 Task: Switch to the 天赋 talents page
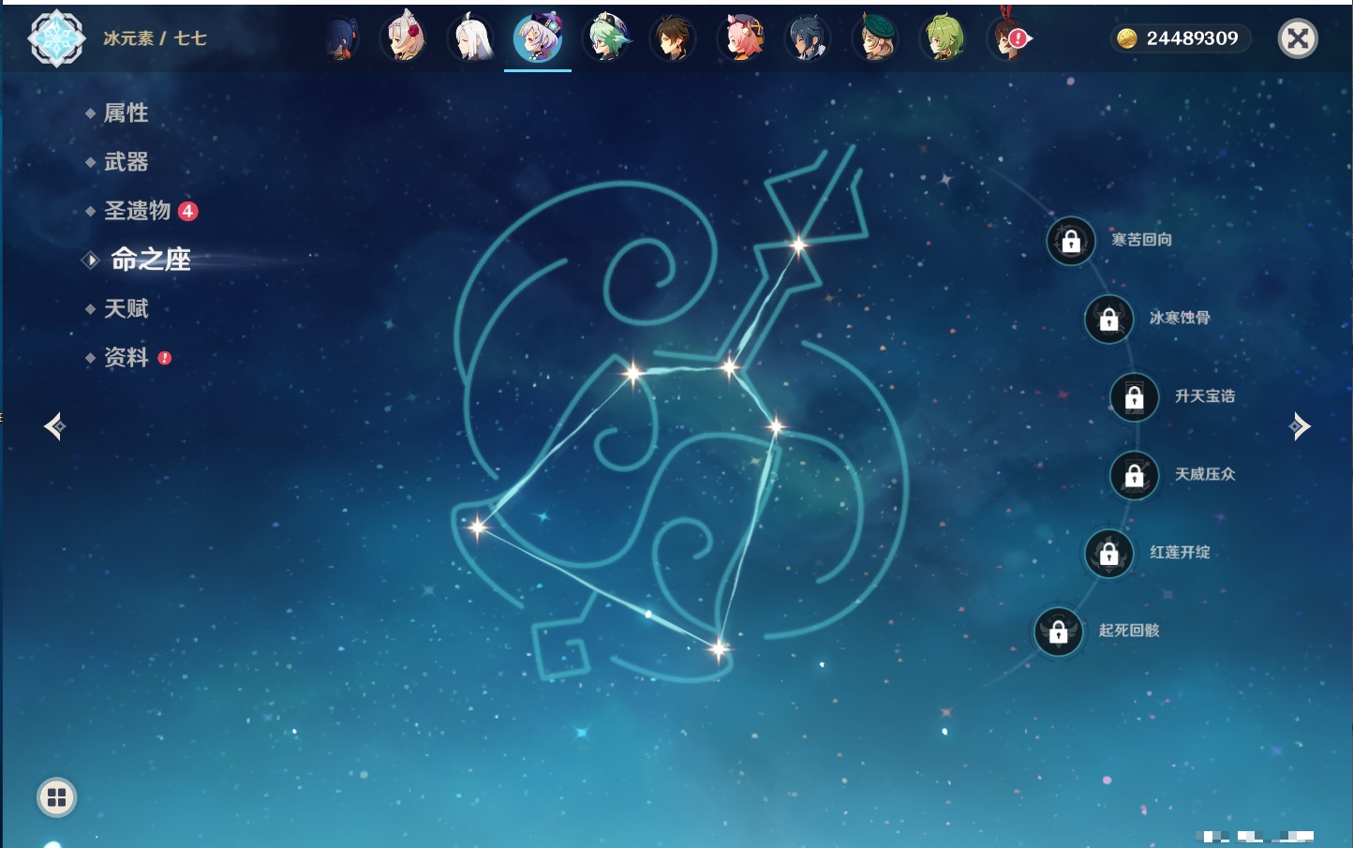126,308
